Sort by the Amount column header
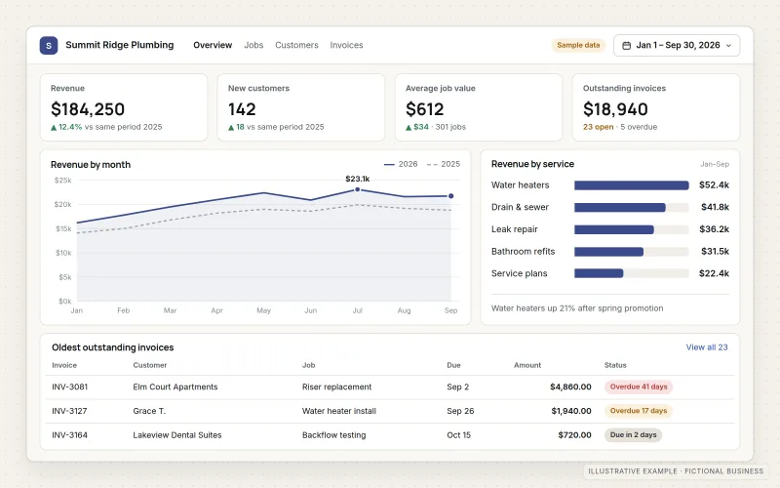The width and height of the screenshot is (780, 488). coord(527,365)
